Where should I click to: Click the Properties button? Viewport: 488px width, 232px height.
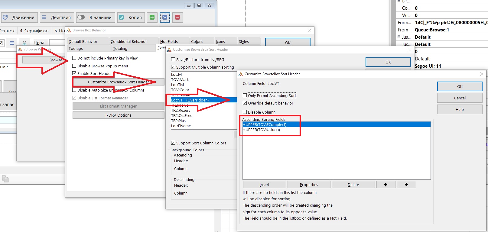click(x=309, y=185)
